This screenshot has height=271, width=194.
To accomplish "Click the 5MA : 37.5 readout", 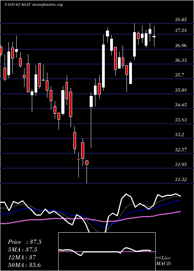I will [23, 250].
